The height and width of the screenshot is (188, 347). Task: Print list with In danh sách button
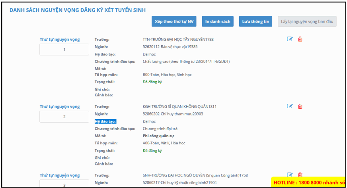(218, 21)
